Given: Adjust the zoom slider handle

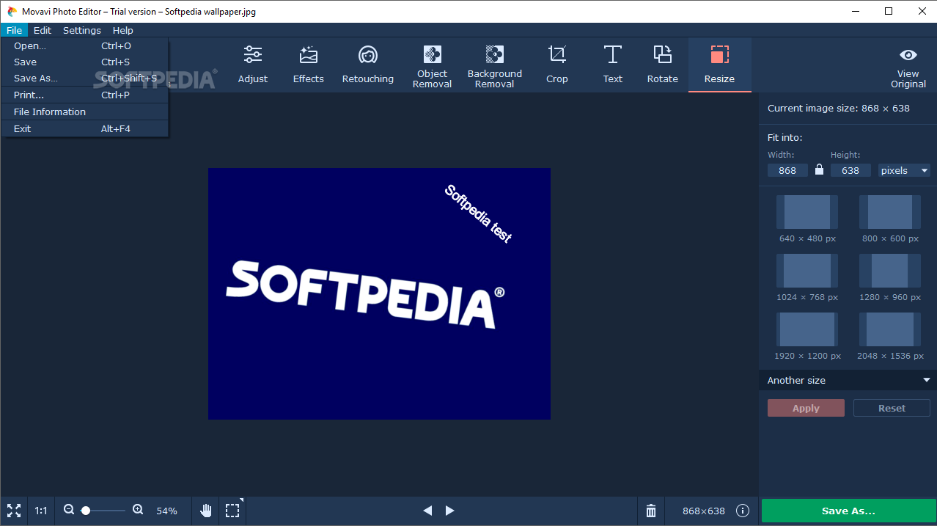Looking at the screenshot, I should click(x=86, y=510).
